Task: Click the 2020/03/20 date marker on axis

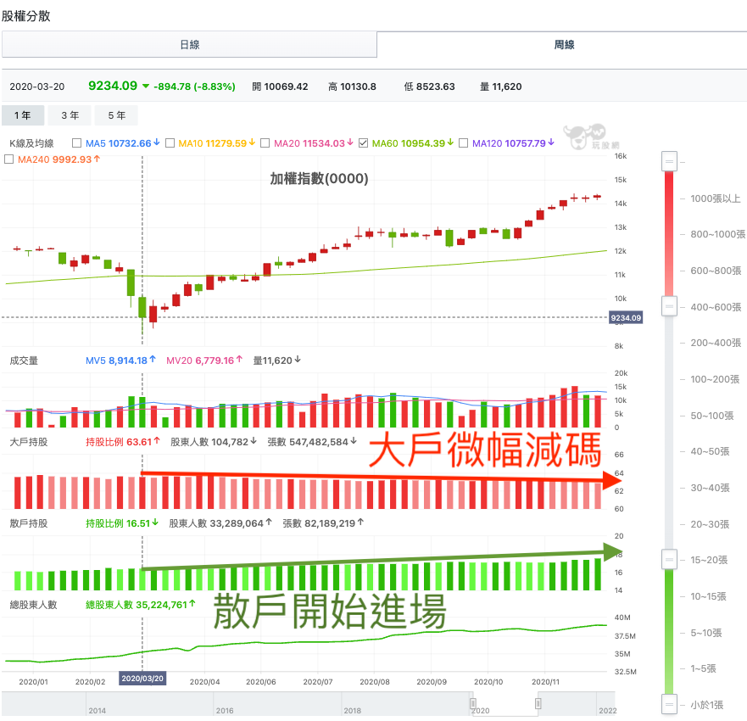Action: (142, 678)
